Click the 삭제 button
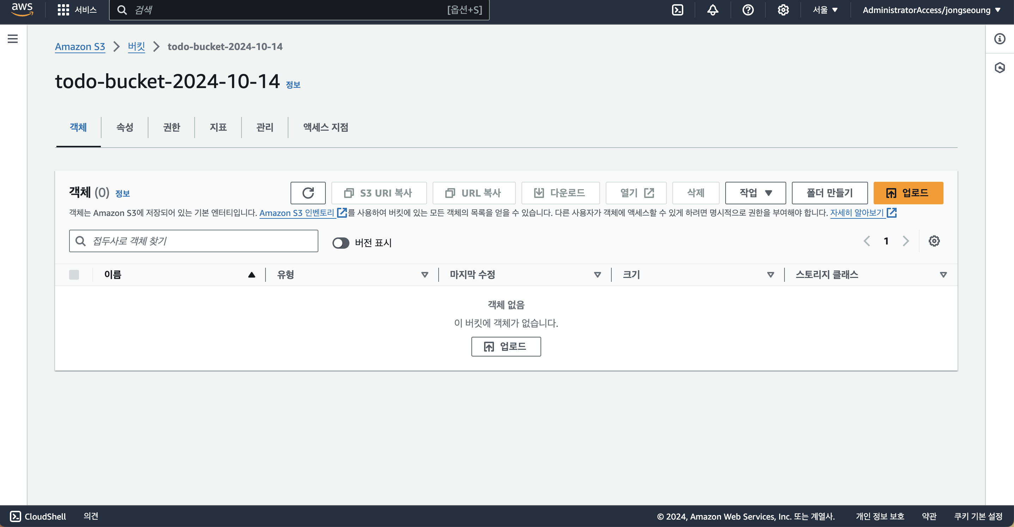The image size is (1014, 527). (x=696, y=193)
